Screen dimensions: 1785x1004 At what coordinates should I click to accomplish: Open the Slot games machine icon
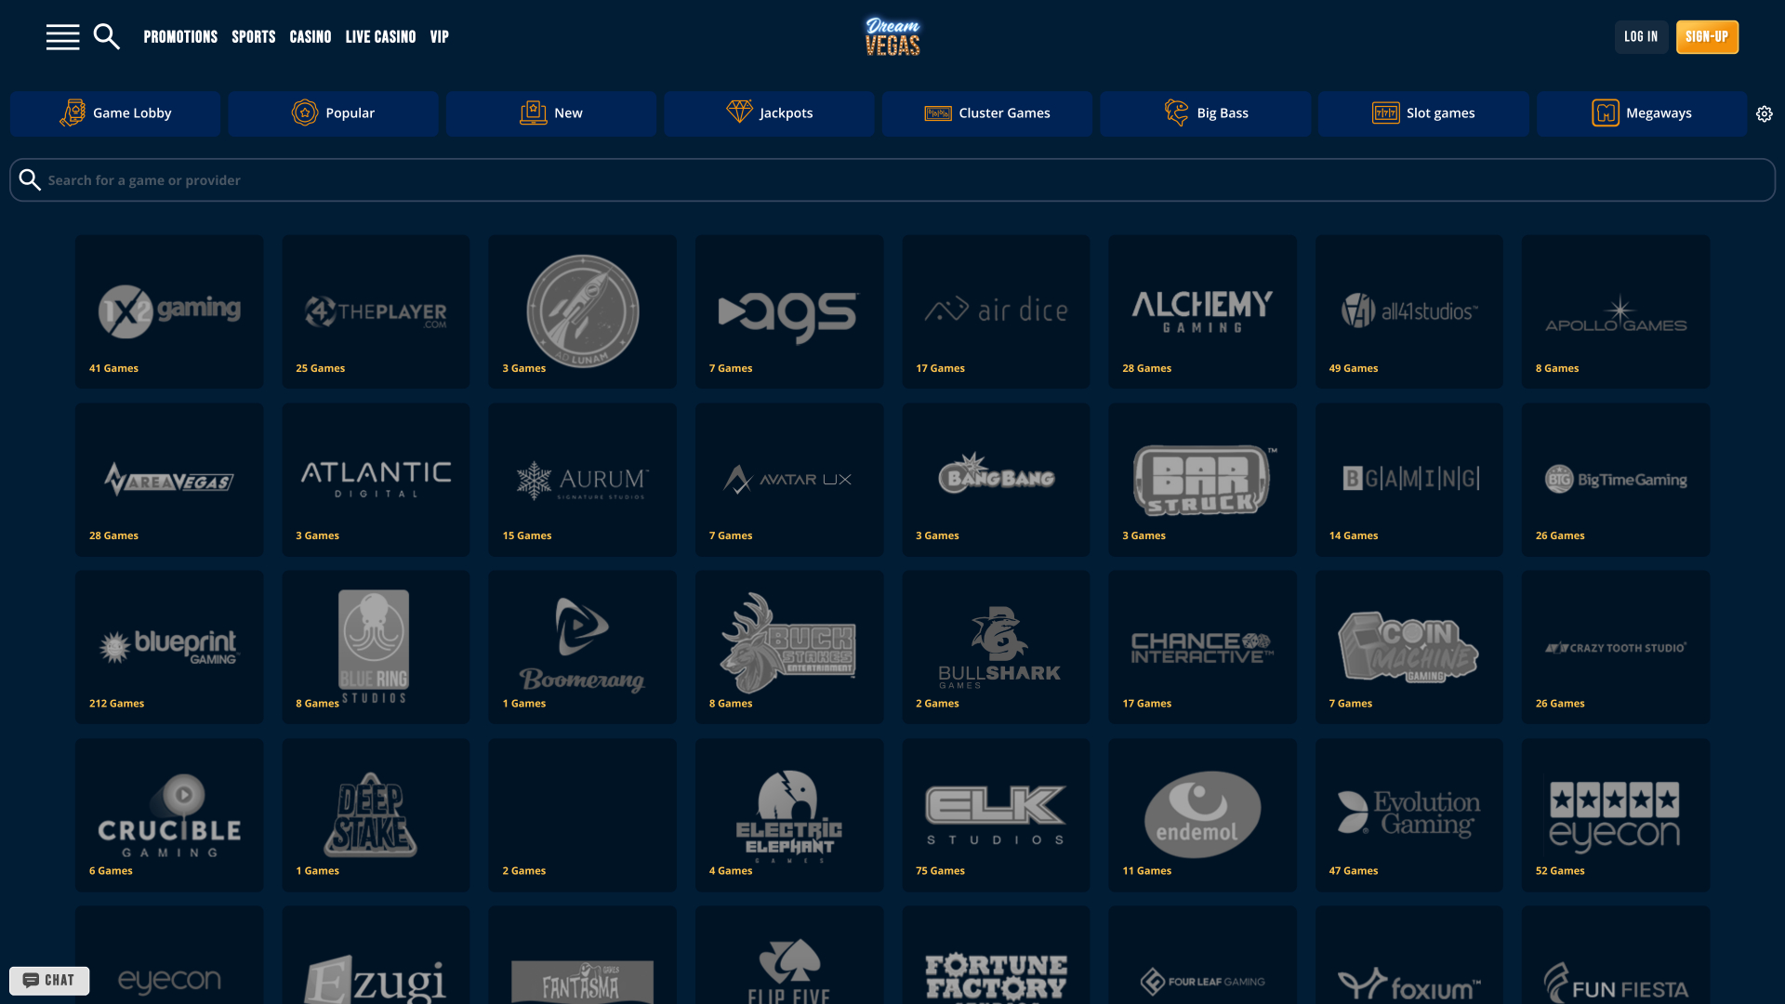point(1384,112)
